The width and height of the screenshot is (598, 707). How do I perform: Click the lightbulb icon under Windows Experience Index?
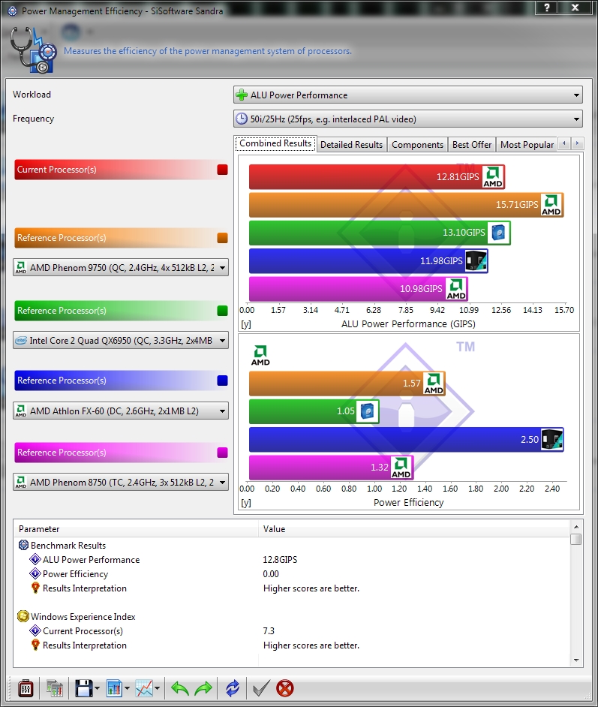click(35, 645)
